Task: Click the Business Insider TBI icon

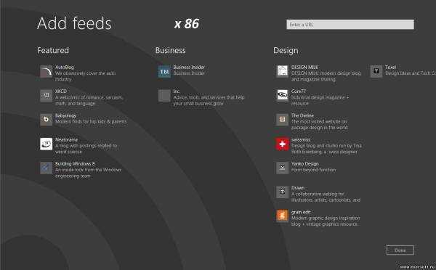Action: 164,71
